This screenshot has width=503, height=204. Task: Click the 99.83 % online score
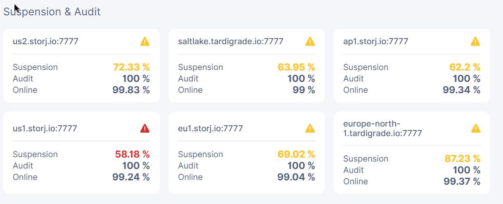(x=131, y=90)
